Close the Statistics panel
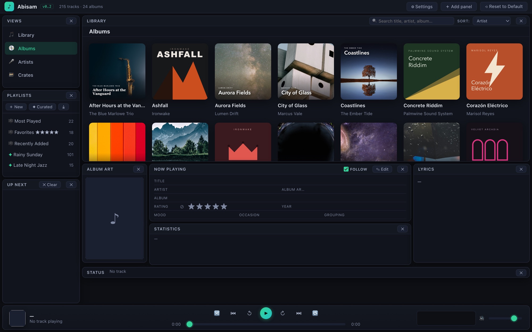Viewport: 532px width, 332px height. 402,229
